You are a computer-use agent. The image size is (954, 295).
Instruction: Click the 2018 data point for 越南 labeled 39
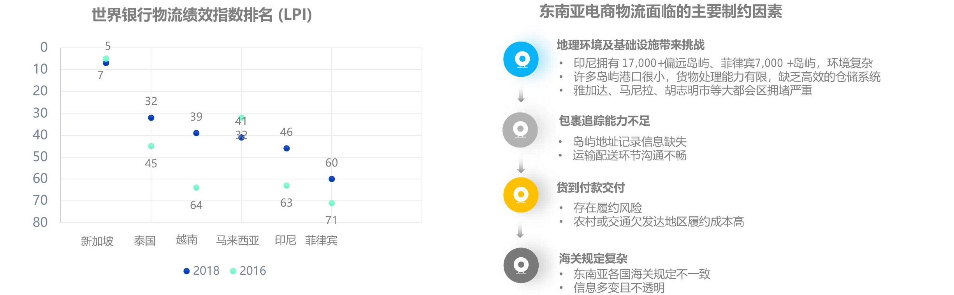(x=196, y=133)
